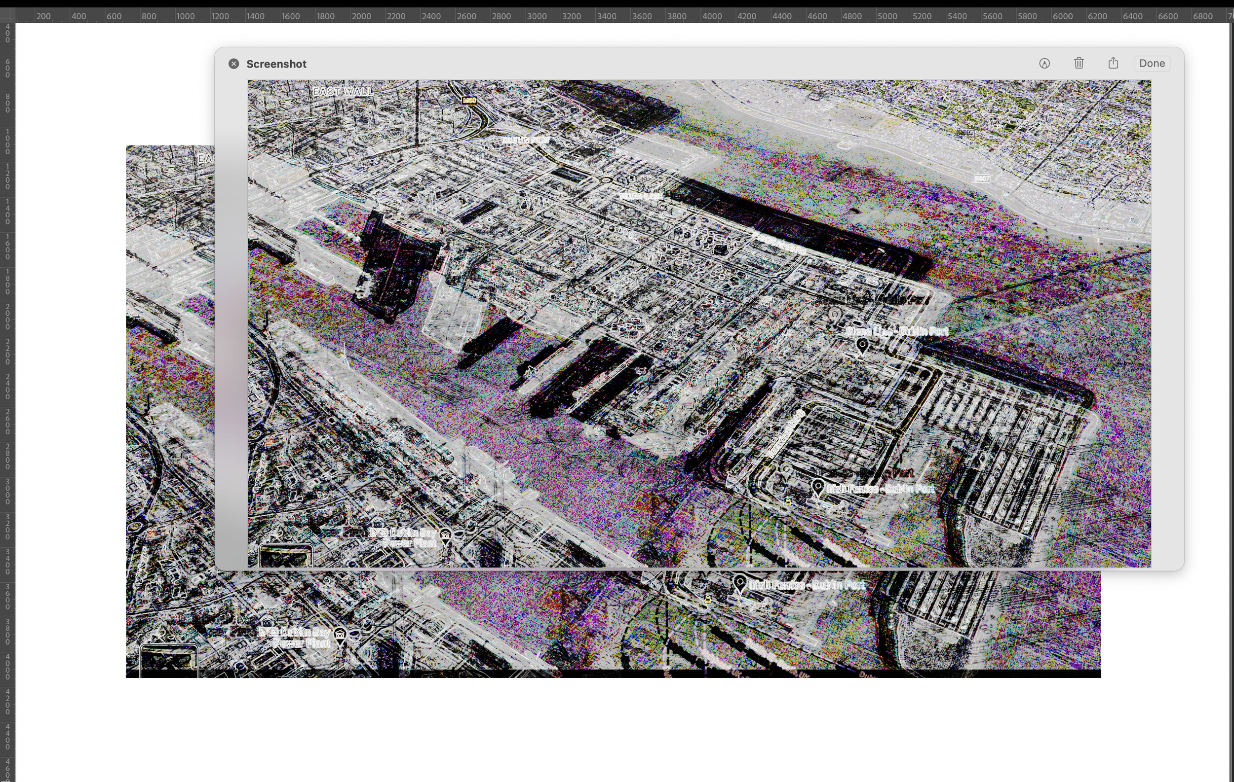Click the horizontal ruler at the 3000 mark

pyautogui.click(x=537, y=16)
